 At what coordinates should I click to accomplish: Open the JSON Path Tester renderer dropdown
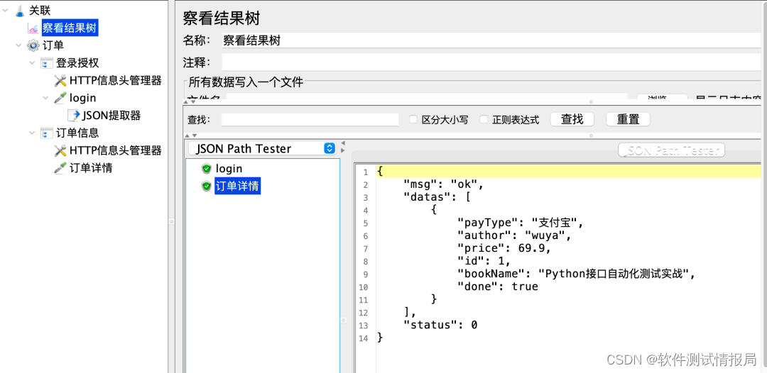point(261,148)
